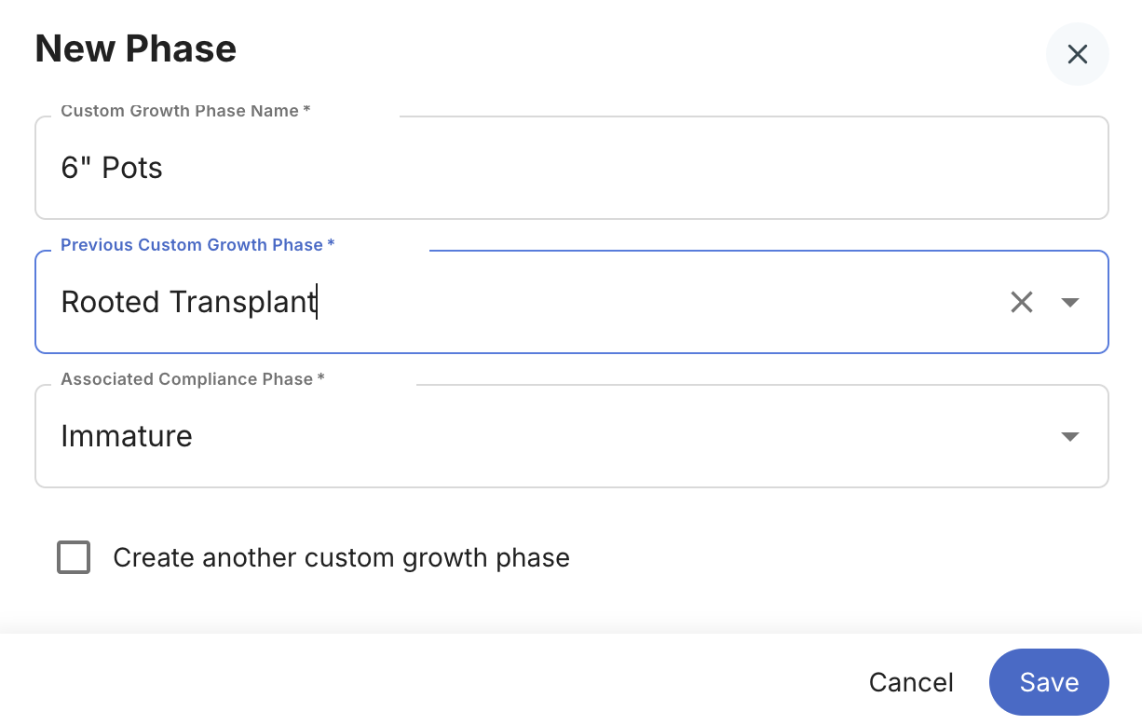Save the new phase

pos(1049,682)
